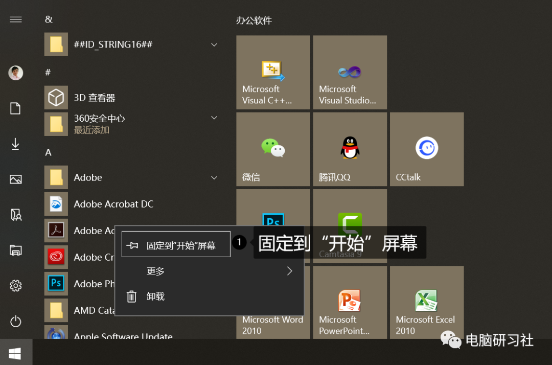Screen dimensions: 552x365
Task: Expand the 360安全中心 folder chevron
Action: point(214,118)
